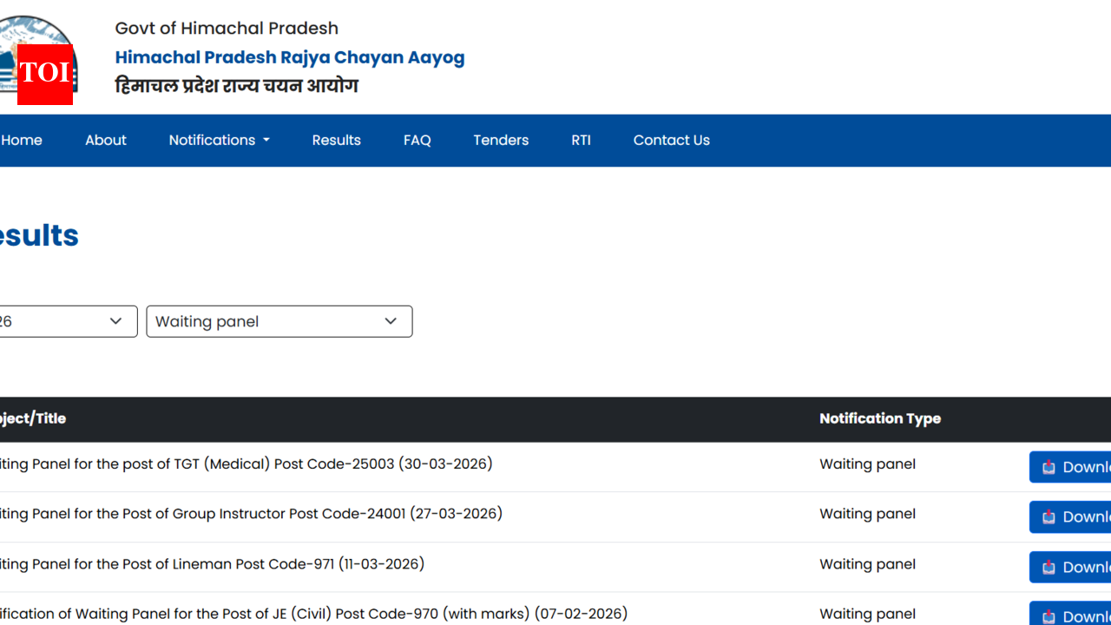Go to the Home page
This screenshot has width=1111, height=625.
tap(22, 140)
